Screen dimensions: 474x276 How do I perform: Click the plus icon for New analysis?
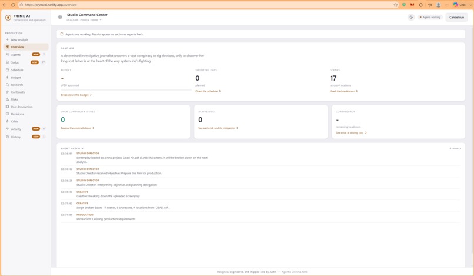7,39
